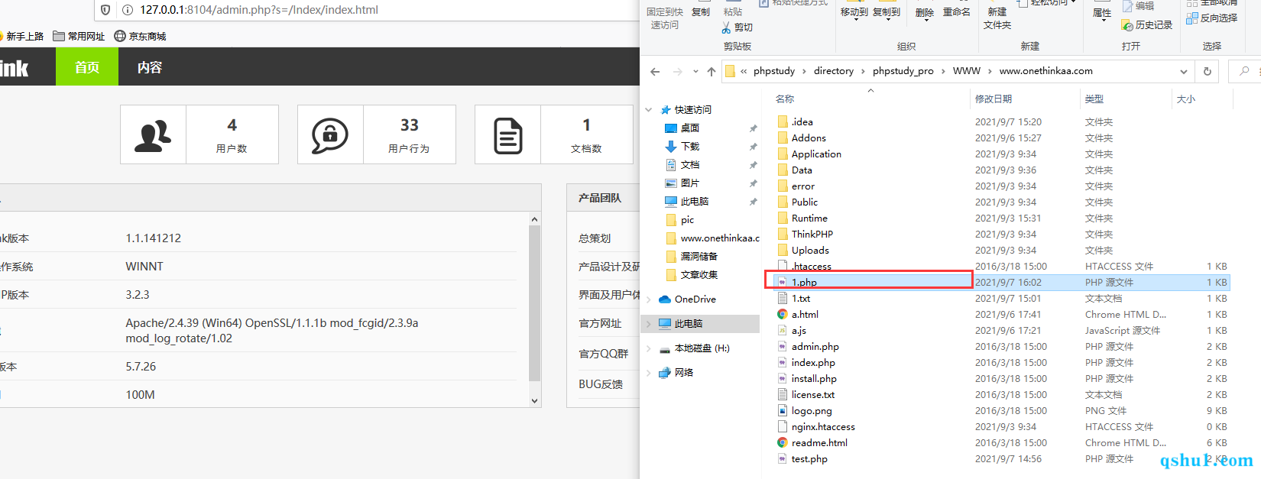Click the document count icon
Viewport: 1261px width, 479px height.
tap(508, 135)
